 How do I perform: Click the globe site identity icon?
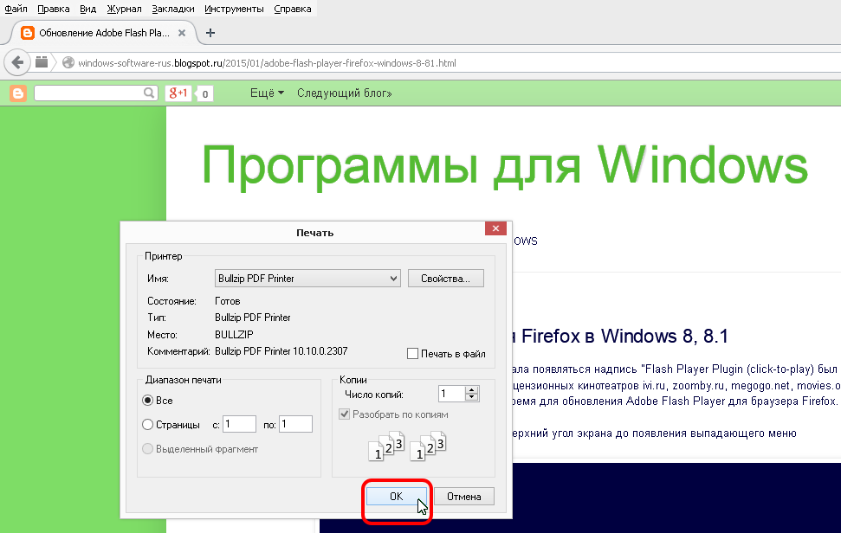coord(68,62)
